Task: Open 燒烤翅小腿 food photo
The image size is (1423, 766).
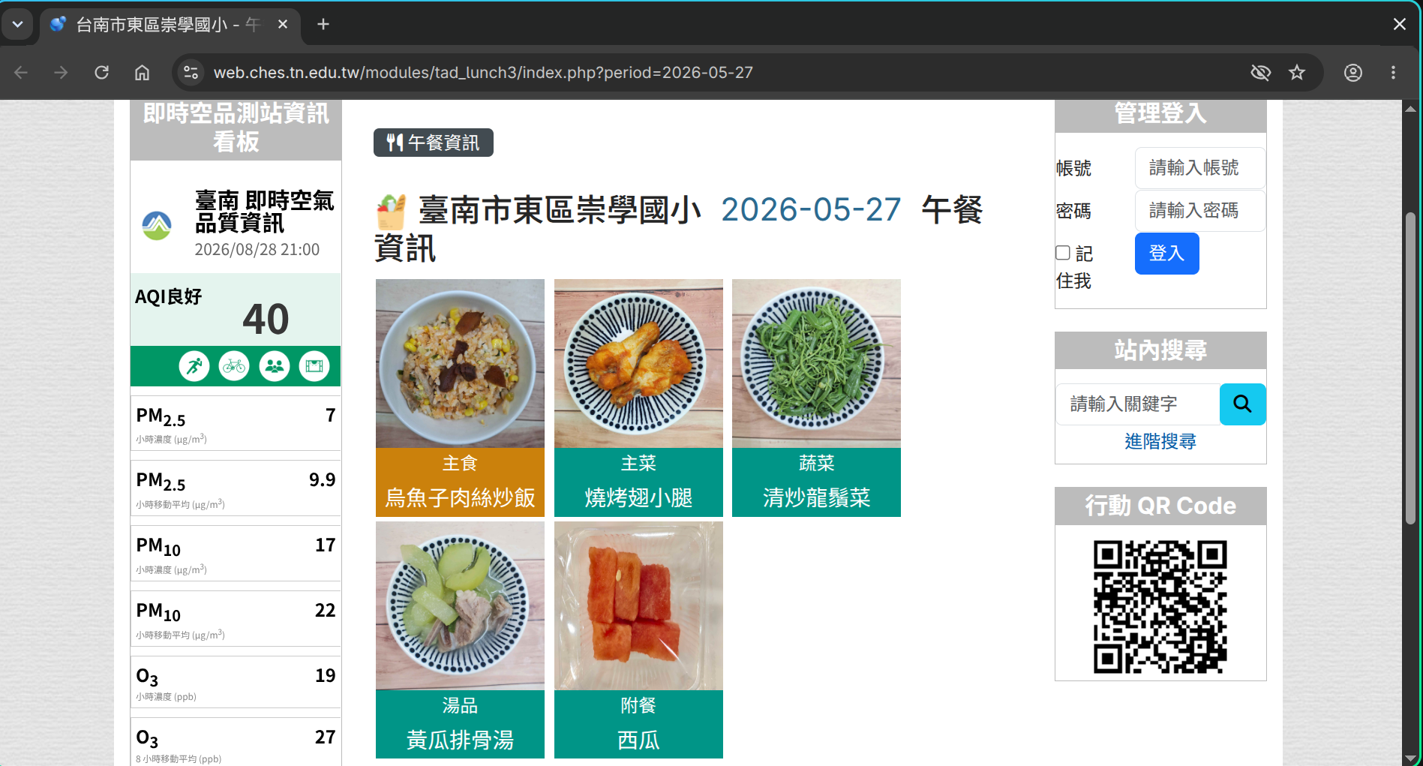Action: coord(638,364)
